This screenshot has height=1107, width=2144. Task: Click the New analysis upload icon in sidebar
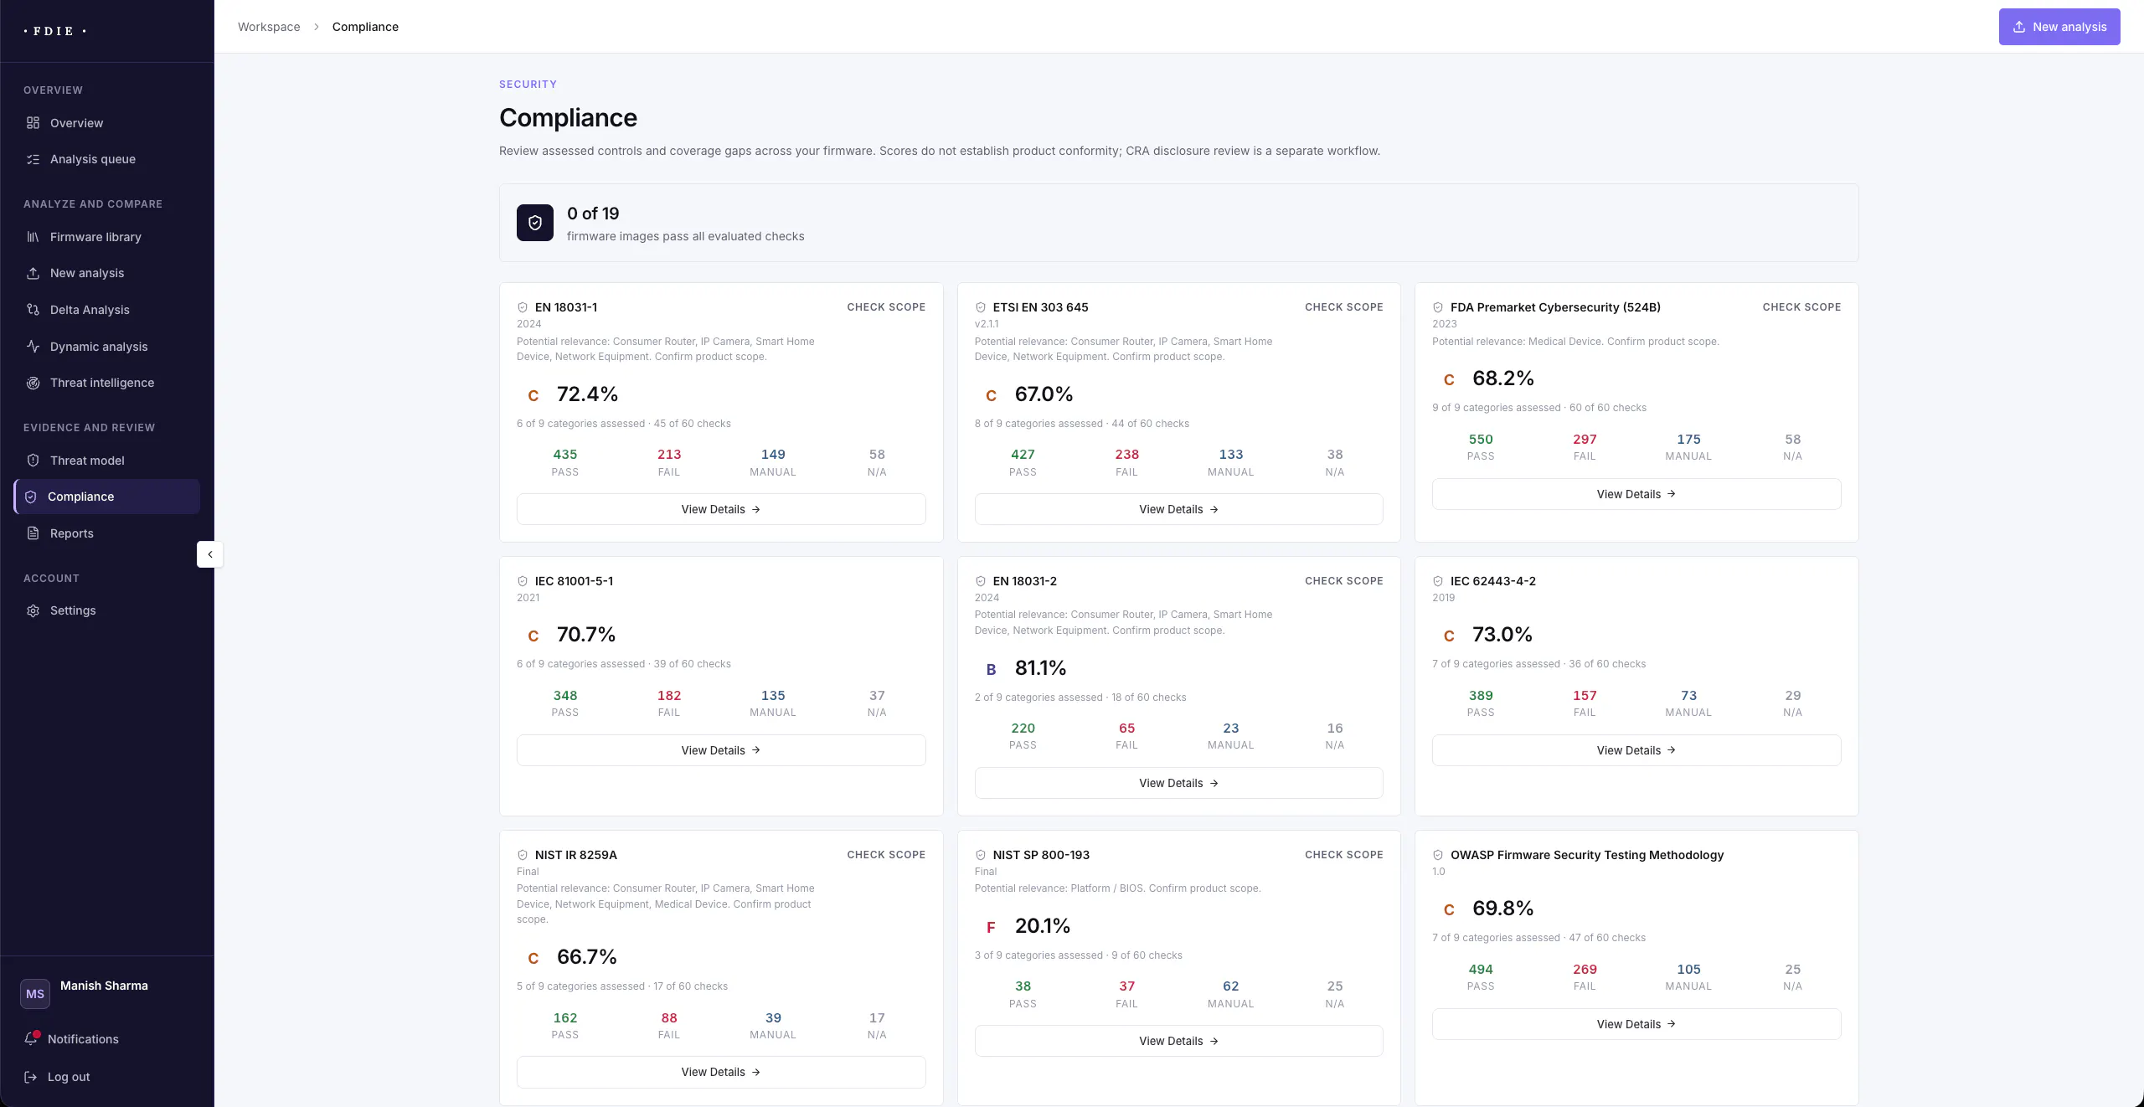(33, 273)
